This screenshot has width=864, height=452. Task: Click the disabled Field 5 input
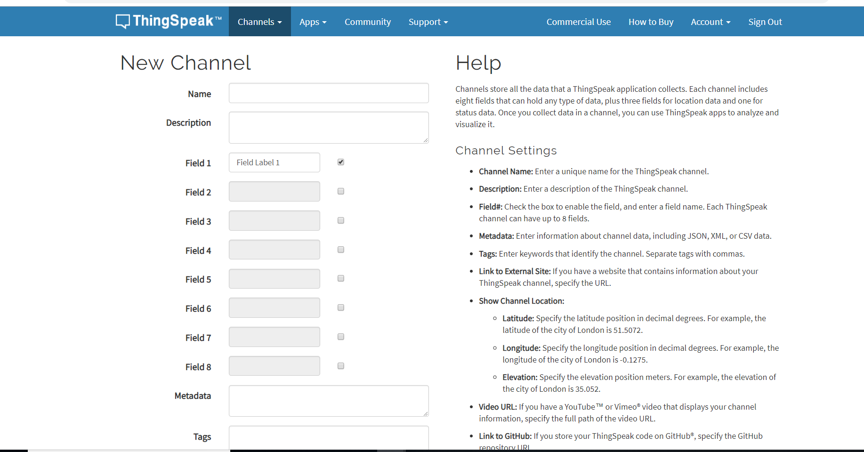point(275,279)
